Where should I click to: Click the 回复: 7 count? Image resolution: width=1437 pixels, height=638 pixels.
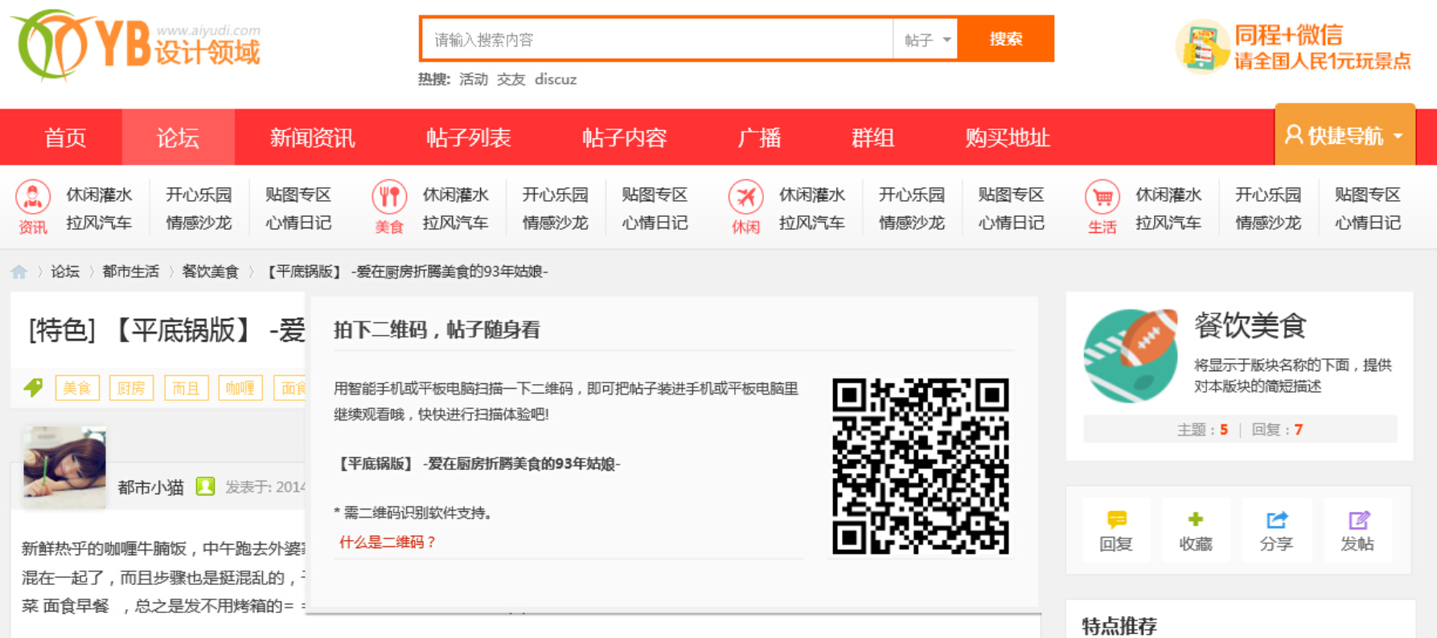tap(1277, 430)
